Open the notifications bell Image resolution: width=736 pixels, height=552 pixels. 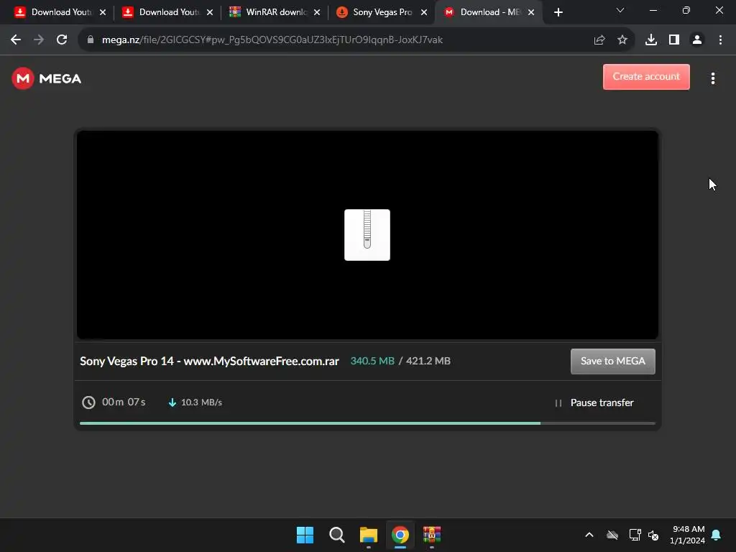717,535
